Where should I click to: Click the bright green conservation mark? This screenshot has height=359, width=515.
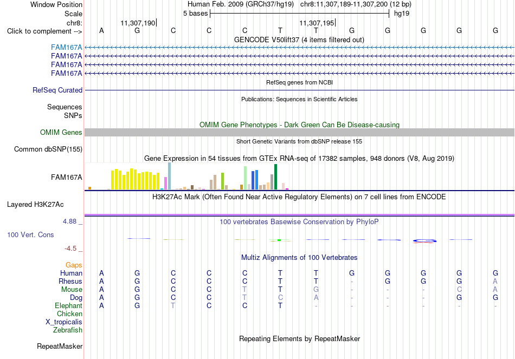tap(279, 240)
